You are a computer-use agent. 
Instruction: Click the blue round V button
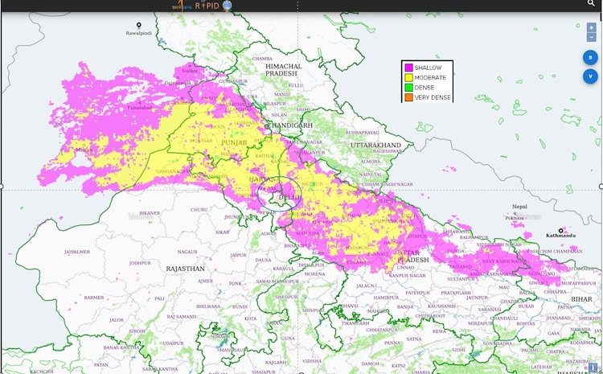point(591,76)
